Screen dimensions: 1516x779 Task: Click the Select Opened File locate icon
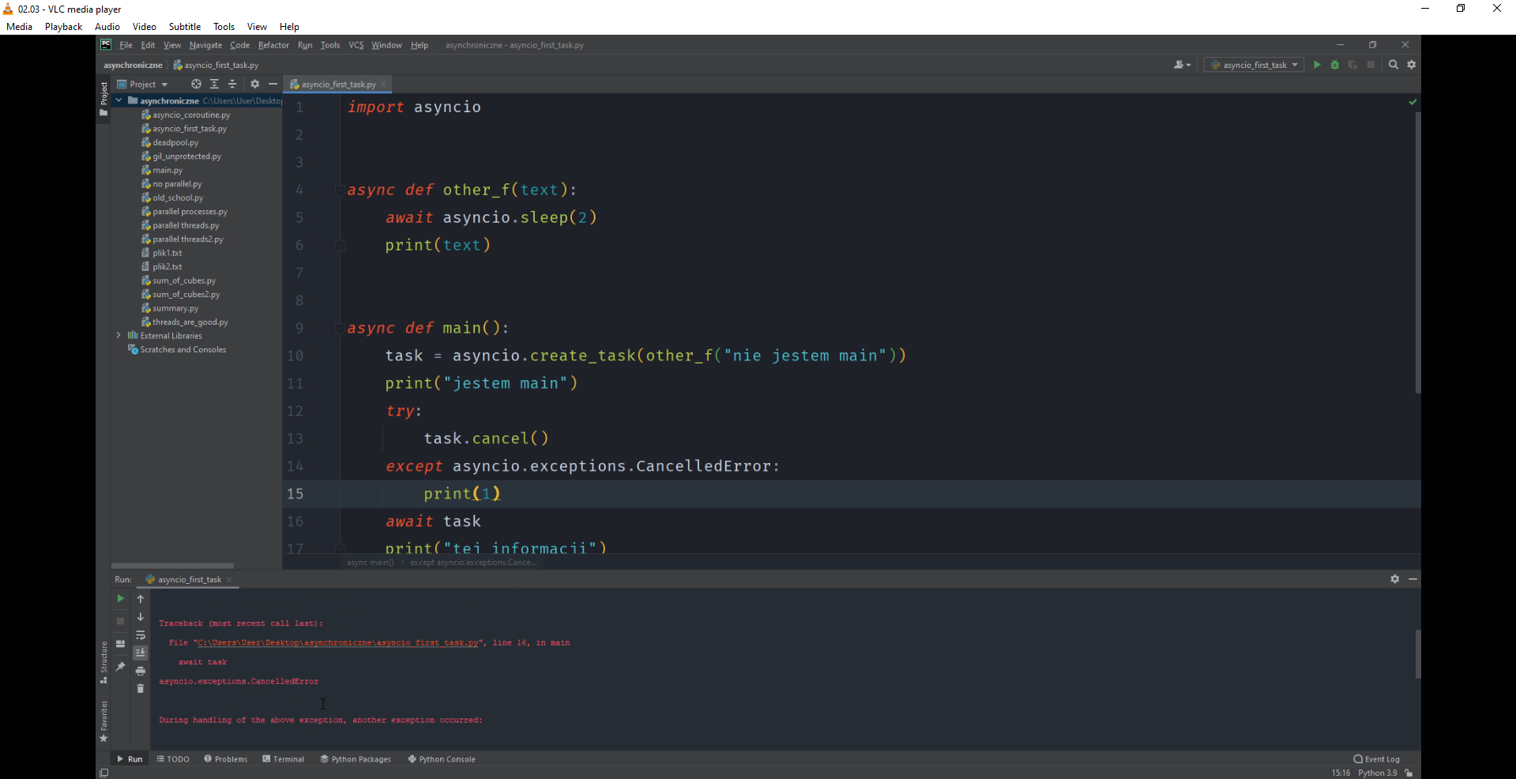[196, 84]
